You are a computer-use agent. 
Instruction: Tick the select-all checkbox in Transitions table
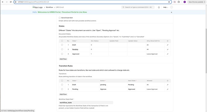pos(62,80)
